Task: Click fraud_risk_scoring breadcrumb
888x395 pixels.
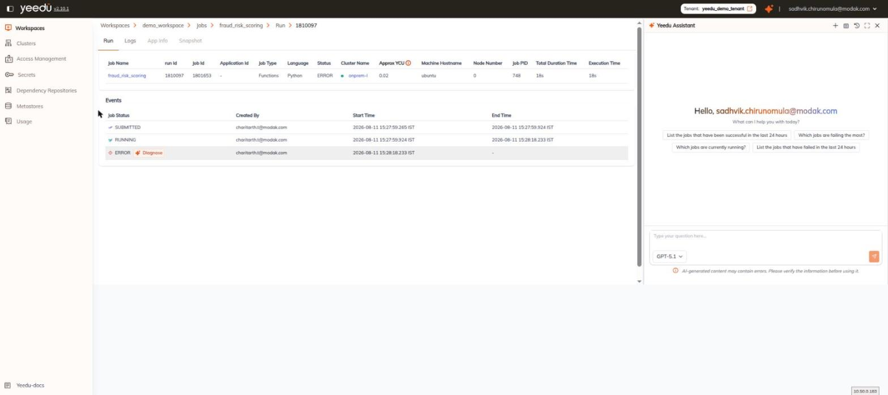Action: [241, 25]
